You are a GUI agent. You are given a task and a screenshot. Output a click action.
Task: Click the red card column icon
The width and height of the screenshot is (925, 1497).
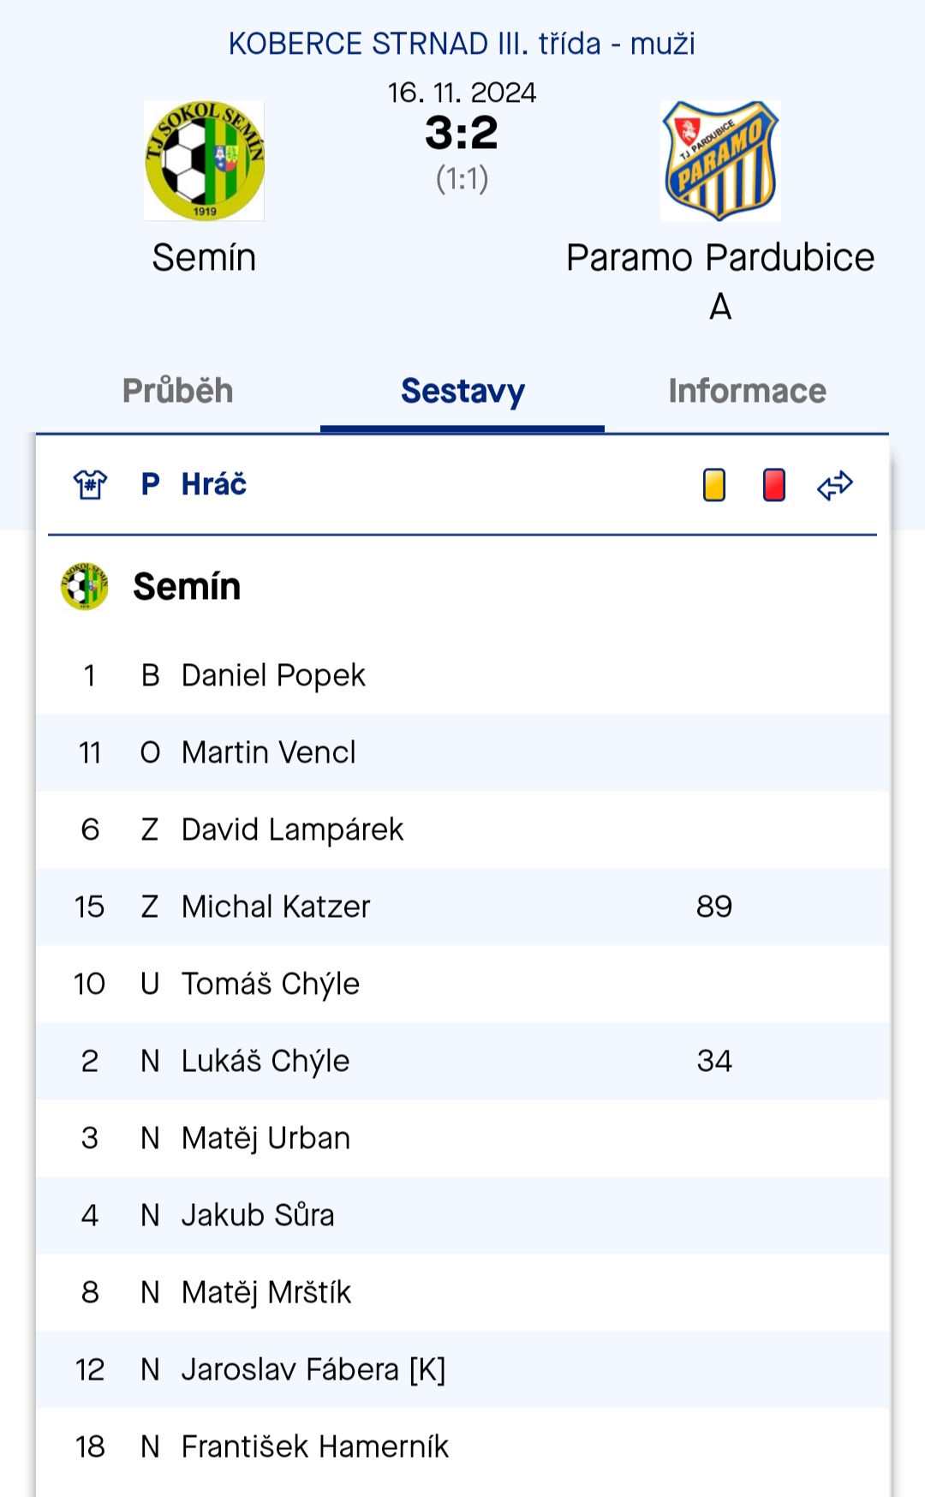point(774,485)
